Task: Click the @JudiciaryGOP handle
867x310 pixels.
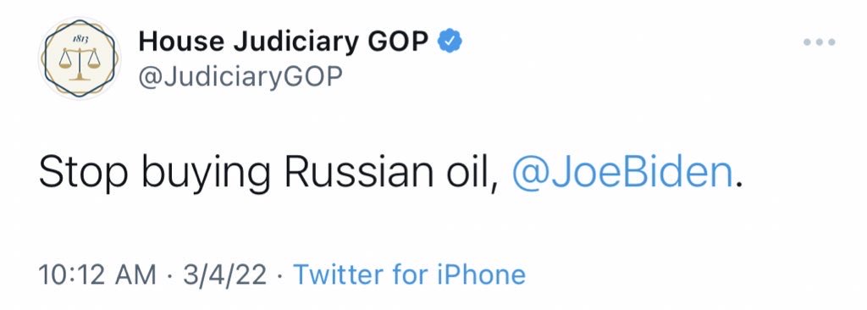Action: [x=240, y=78]
